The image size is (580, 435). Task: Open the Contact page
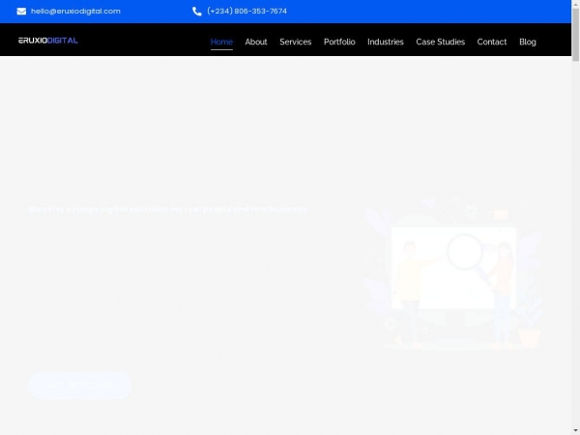click(492, 42)
